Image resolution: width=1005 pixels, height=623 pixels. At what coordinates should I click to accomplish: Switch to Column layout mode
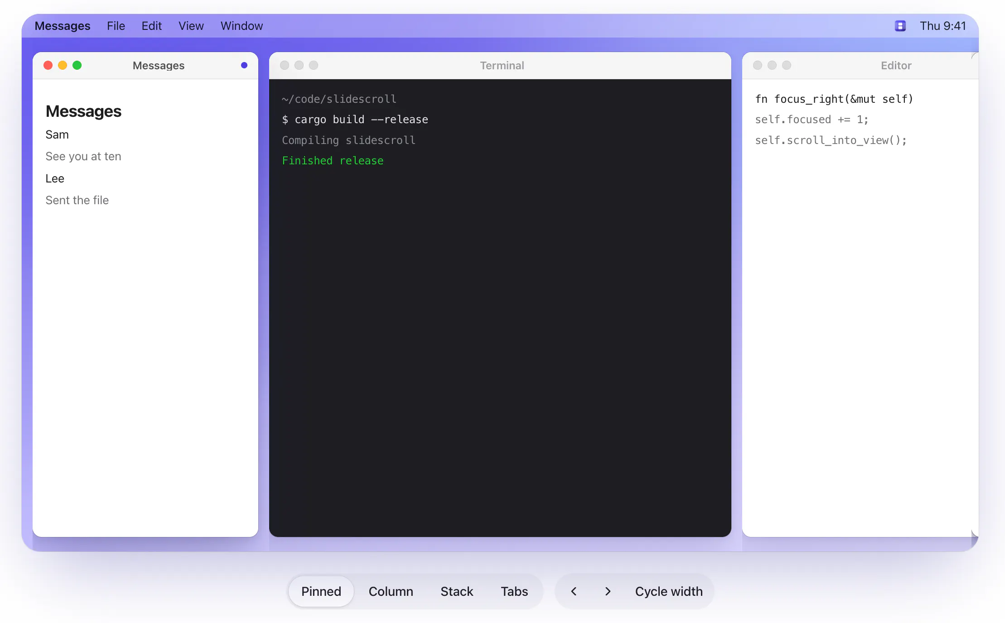391,591
